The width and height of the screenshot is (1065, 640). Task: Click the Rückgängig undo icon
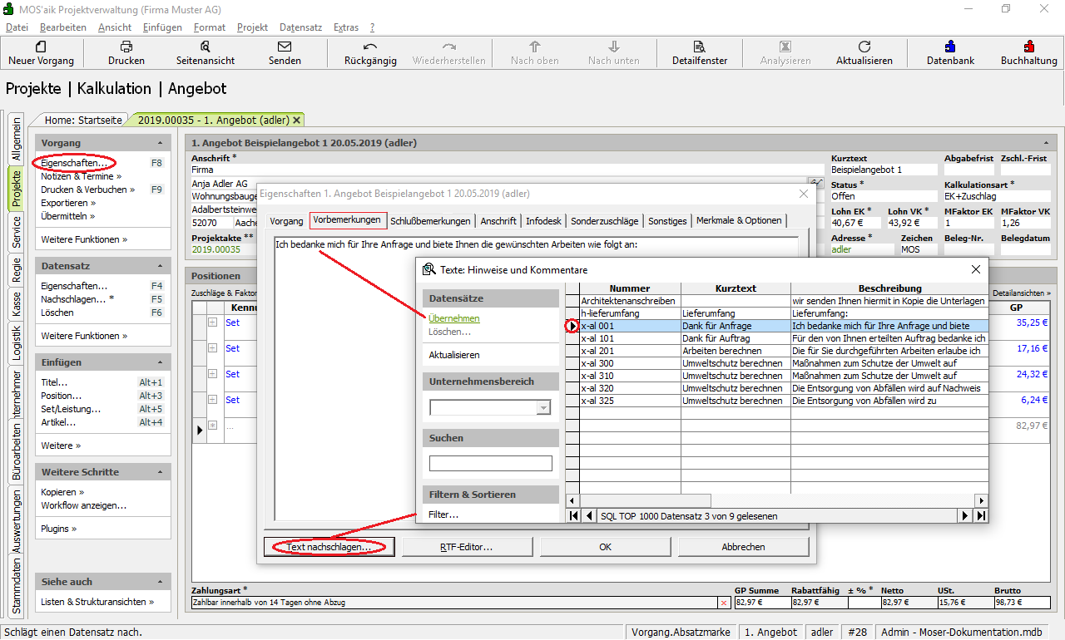(370, 47)
